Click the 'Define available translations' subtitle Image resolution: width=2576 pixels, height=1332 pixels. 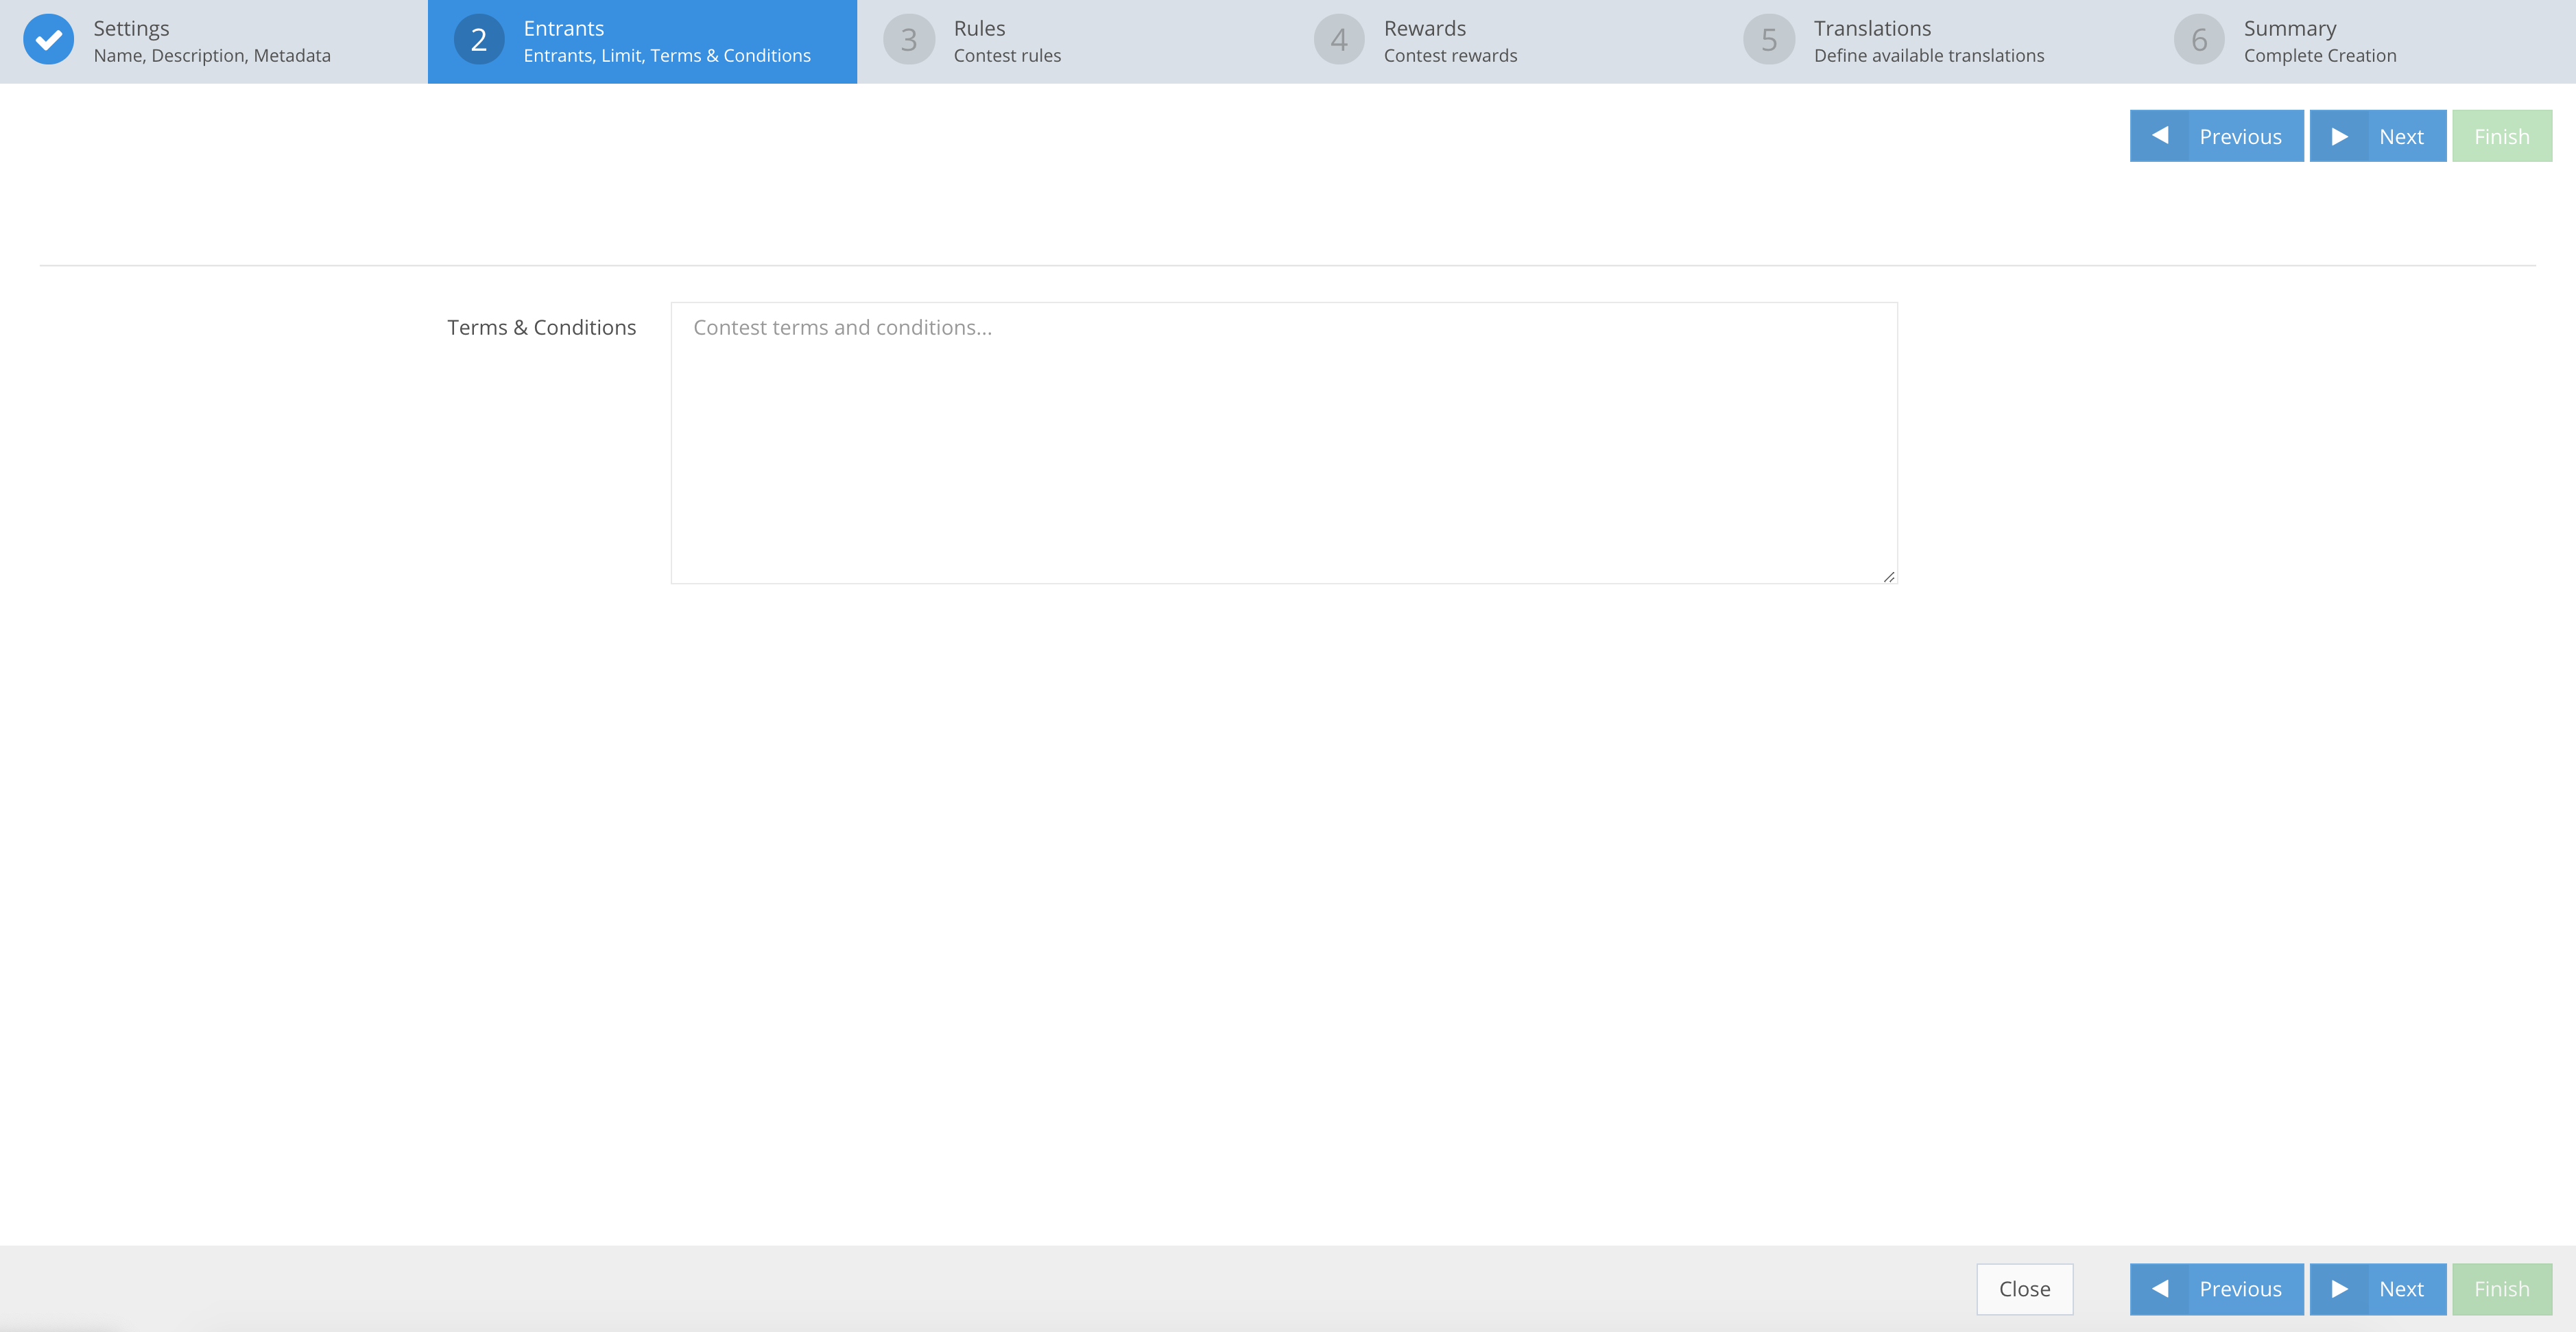(x=1929, y=56)
